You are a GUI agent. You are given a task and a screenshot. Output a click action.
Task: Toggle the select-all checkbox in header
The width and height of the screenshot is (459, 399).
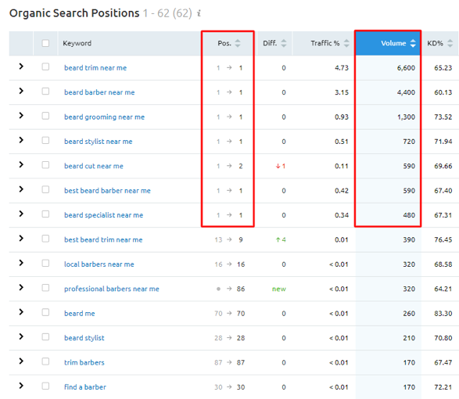click(x=45, y=43)
